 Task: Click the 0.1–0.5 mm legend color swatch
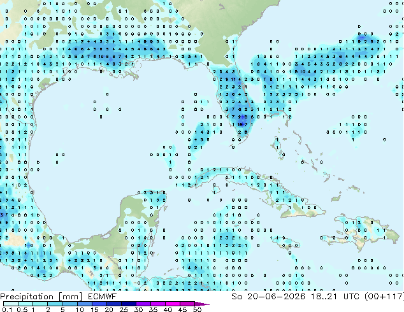[11, 304]
